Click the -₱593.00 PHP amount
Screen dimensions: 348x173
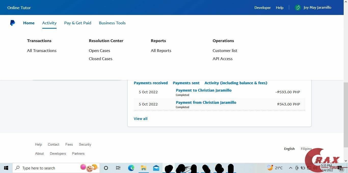click(288, 92)
